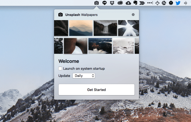
Task: Click the Update label text
Action: click(x=64, y=76)
